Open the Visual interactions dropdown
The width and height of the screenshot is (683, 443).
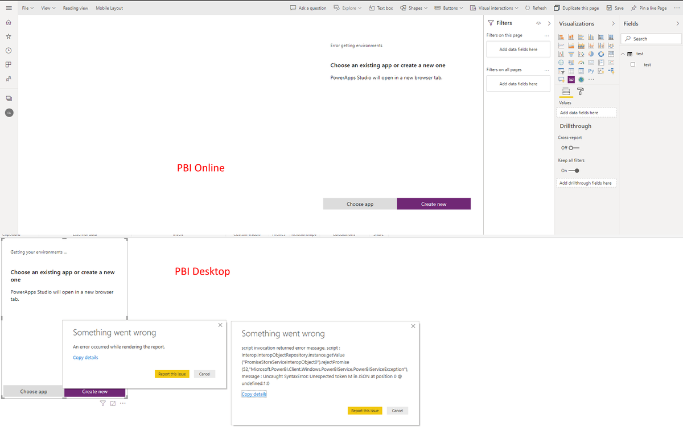(495, 8)
